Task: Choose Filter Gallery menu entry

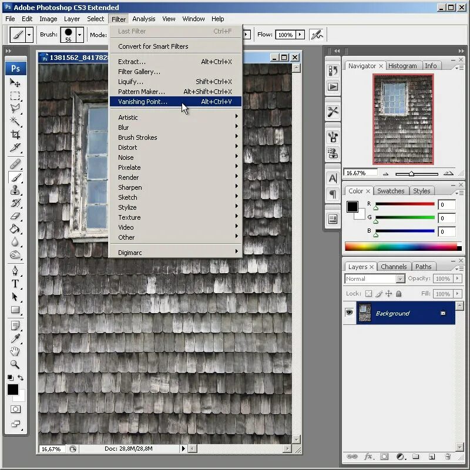Action: pyautogui.click(x=175, y=72)
